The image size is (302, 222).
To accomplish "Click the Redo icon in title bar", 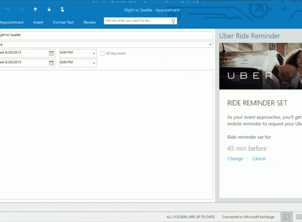I will (x=21, y=10).
